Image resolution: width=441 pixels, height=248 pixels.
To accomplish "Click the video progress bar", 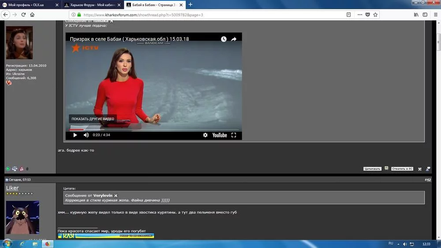I will coord(153,130).
